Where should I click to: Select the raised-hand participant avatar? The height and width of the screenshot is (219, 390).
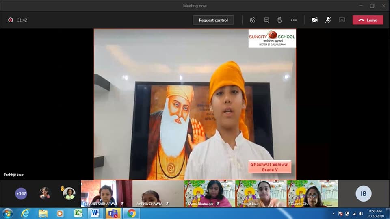coord(69,193)
